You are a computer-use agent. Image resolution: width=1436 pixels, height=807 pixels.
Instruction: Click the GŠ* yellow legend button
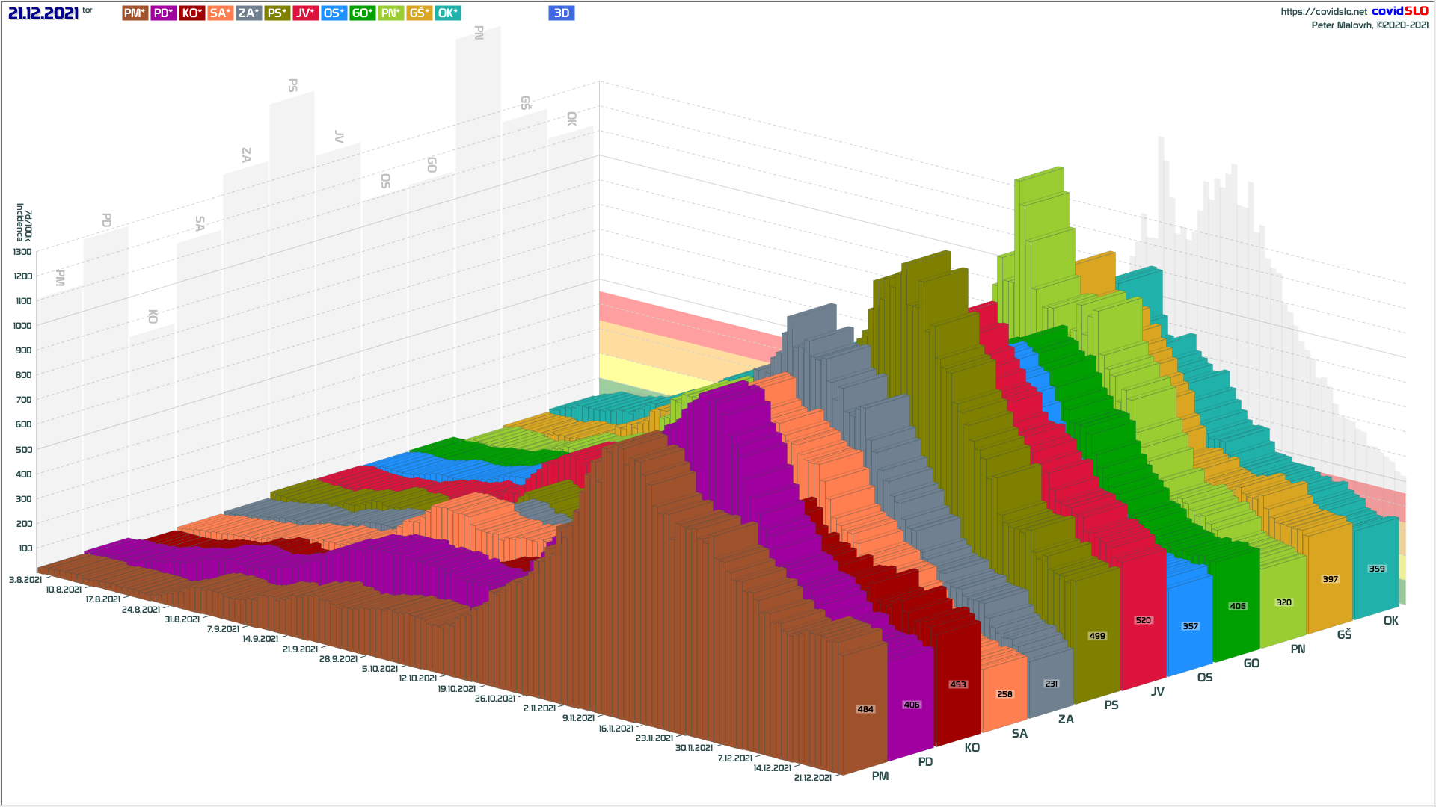419,13
